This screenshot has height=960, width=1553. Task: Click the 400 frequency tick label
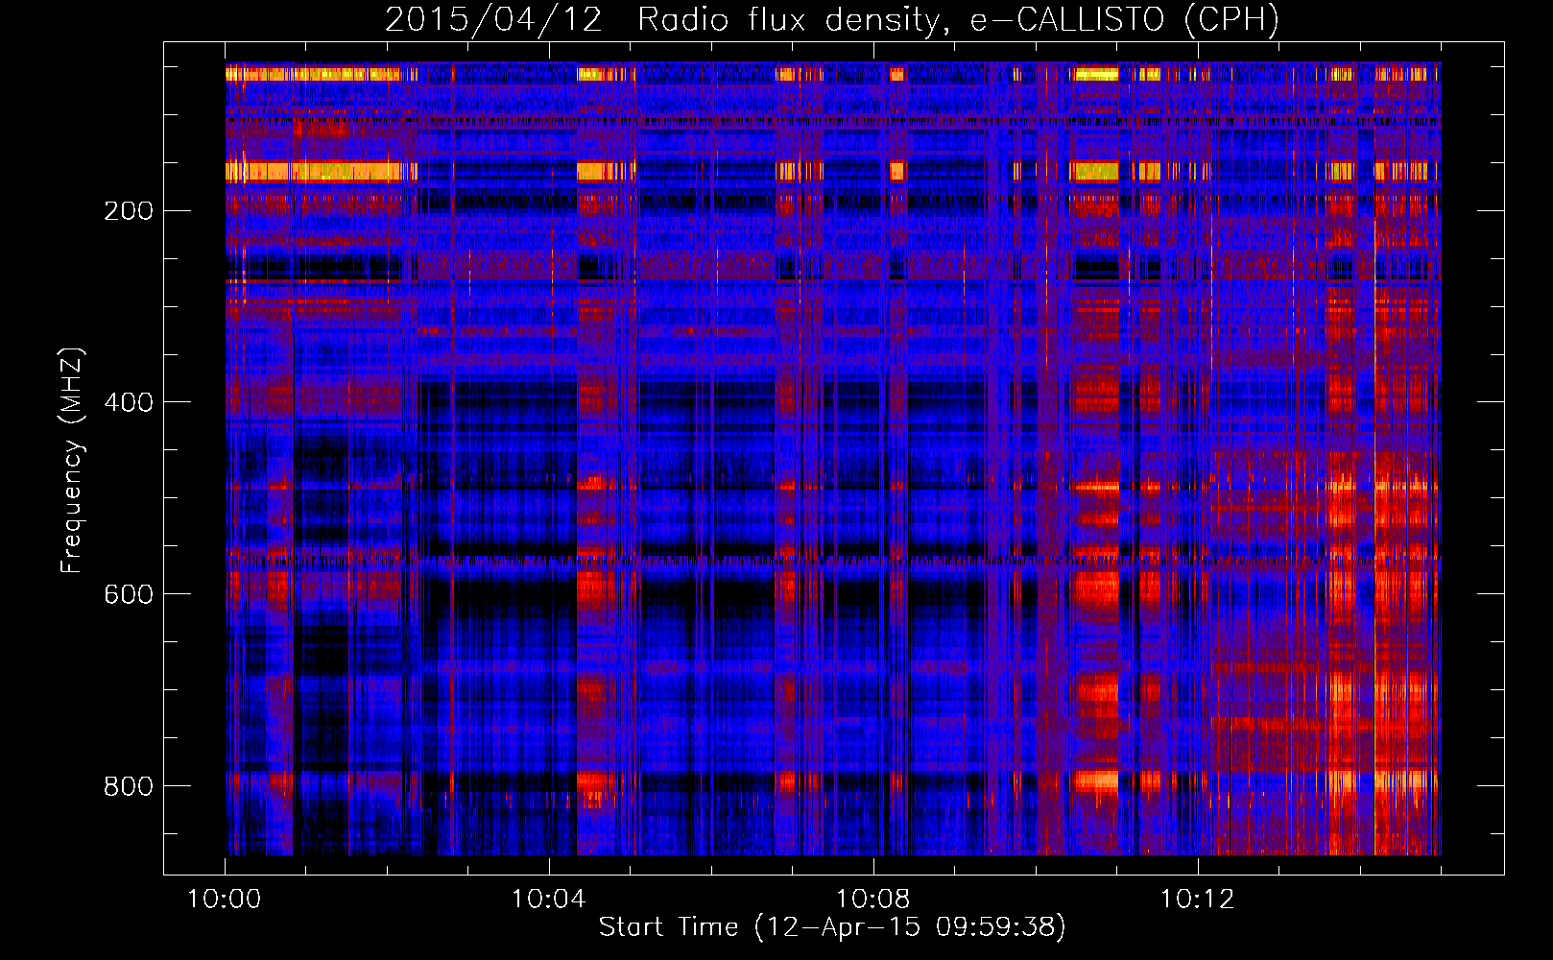(x=129, y=402)
